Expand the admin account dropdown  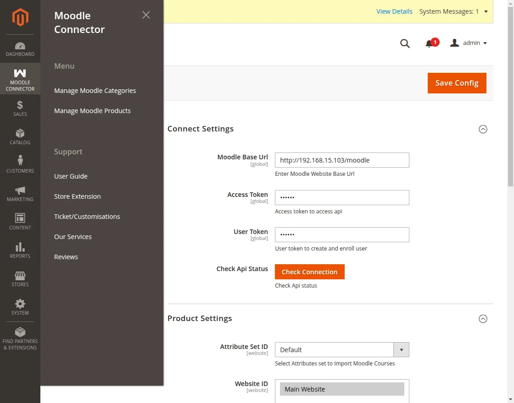click(x=469, y=43)
